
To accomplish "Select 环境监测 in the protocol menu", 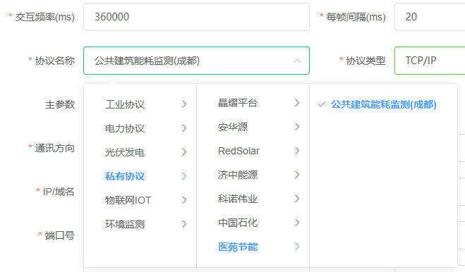I will [140, 224].
